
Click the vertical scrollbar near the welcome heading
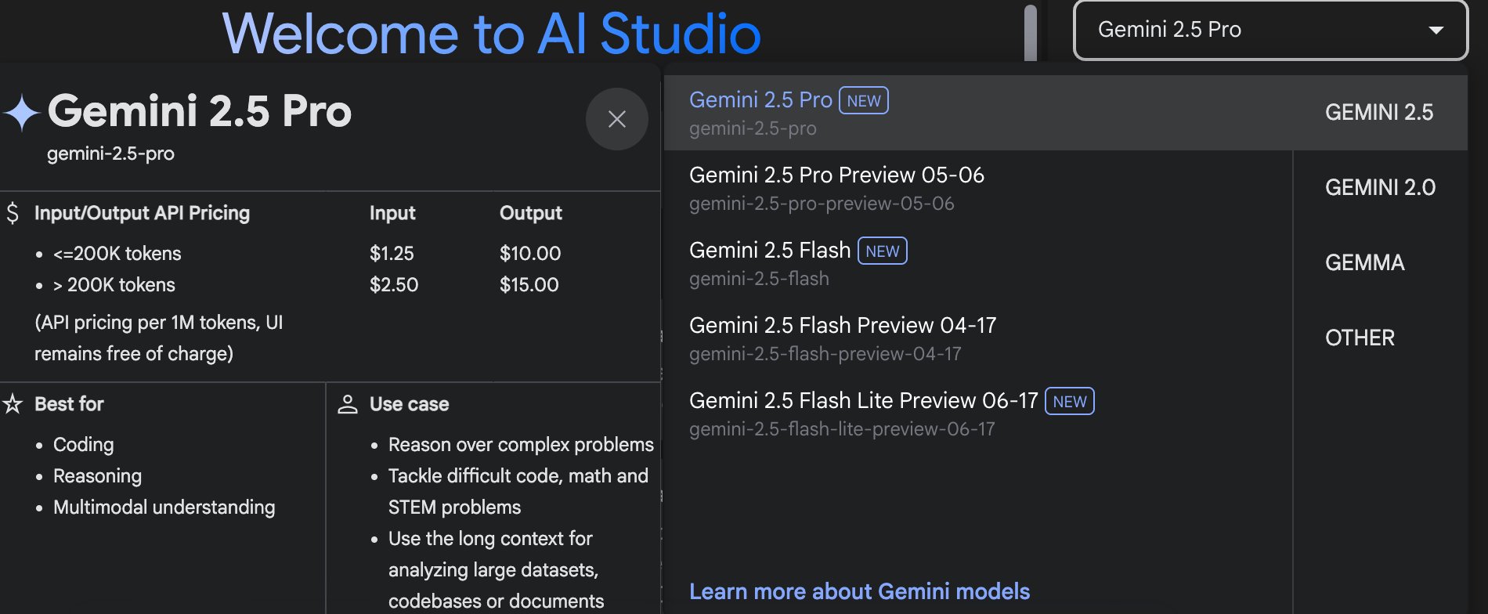(x=1031, y=31)
